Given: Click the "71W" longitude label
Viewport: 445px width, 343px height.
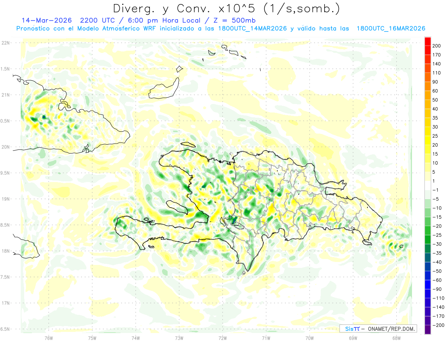Looking at the screenshot, I should pyautogui.click(x=266, y=338).
